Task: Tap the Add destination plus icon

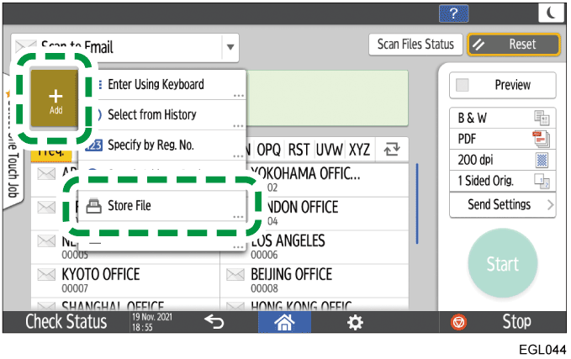Action: pos(56,100)
